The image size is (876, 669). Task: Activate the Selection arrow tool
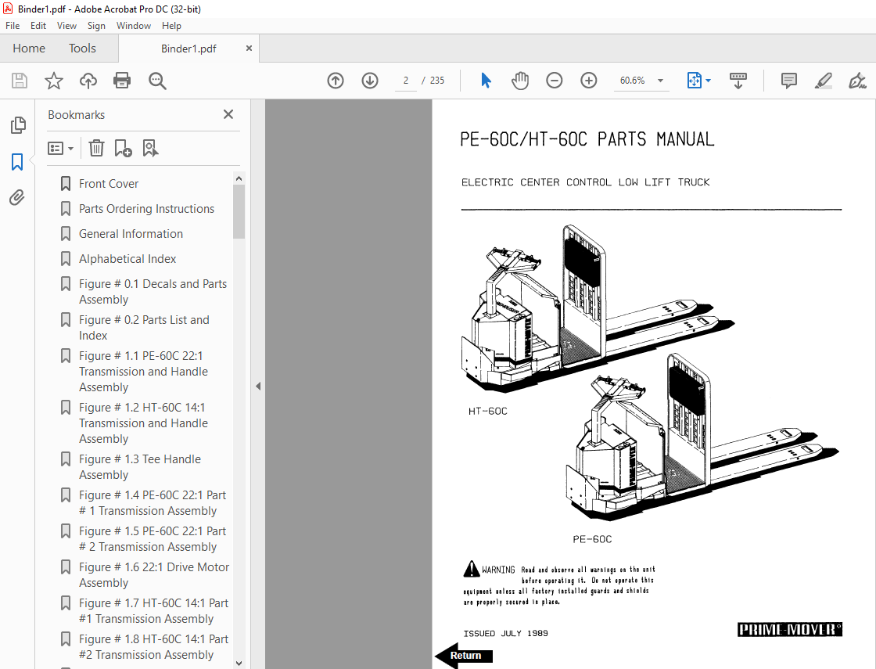(486, 81)
